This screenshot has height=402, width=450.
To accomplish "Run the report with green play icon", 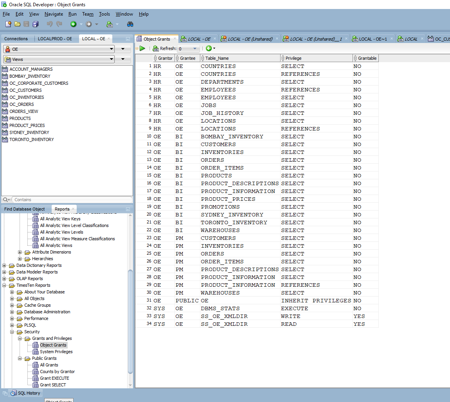I will point(142,48).
